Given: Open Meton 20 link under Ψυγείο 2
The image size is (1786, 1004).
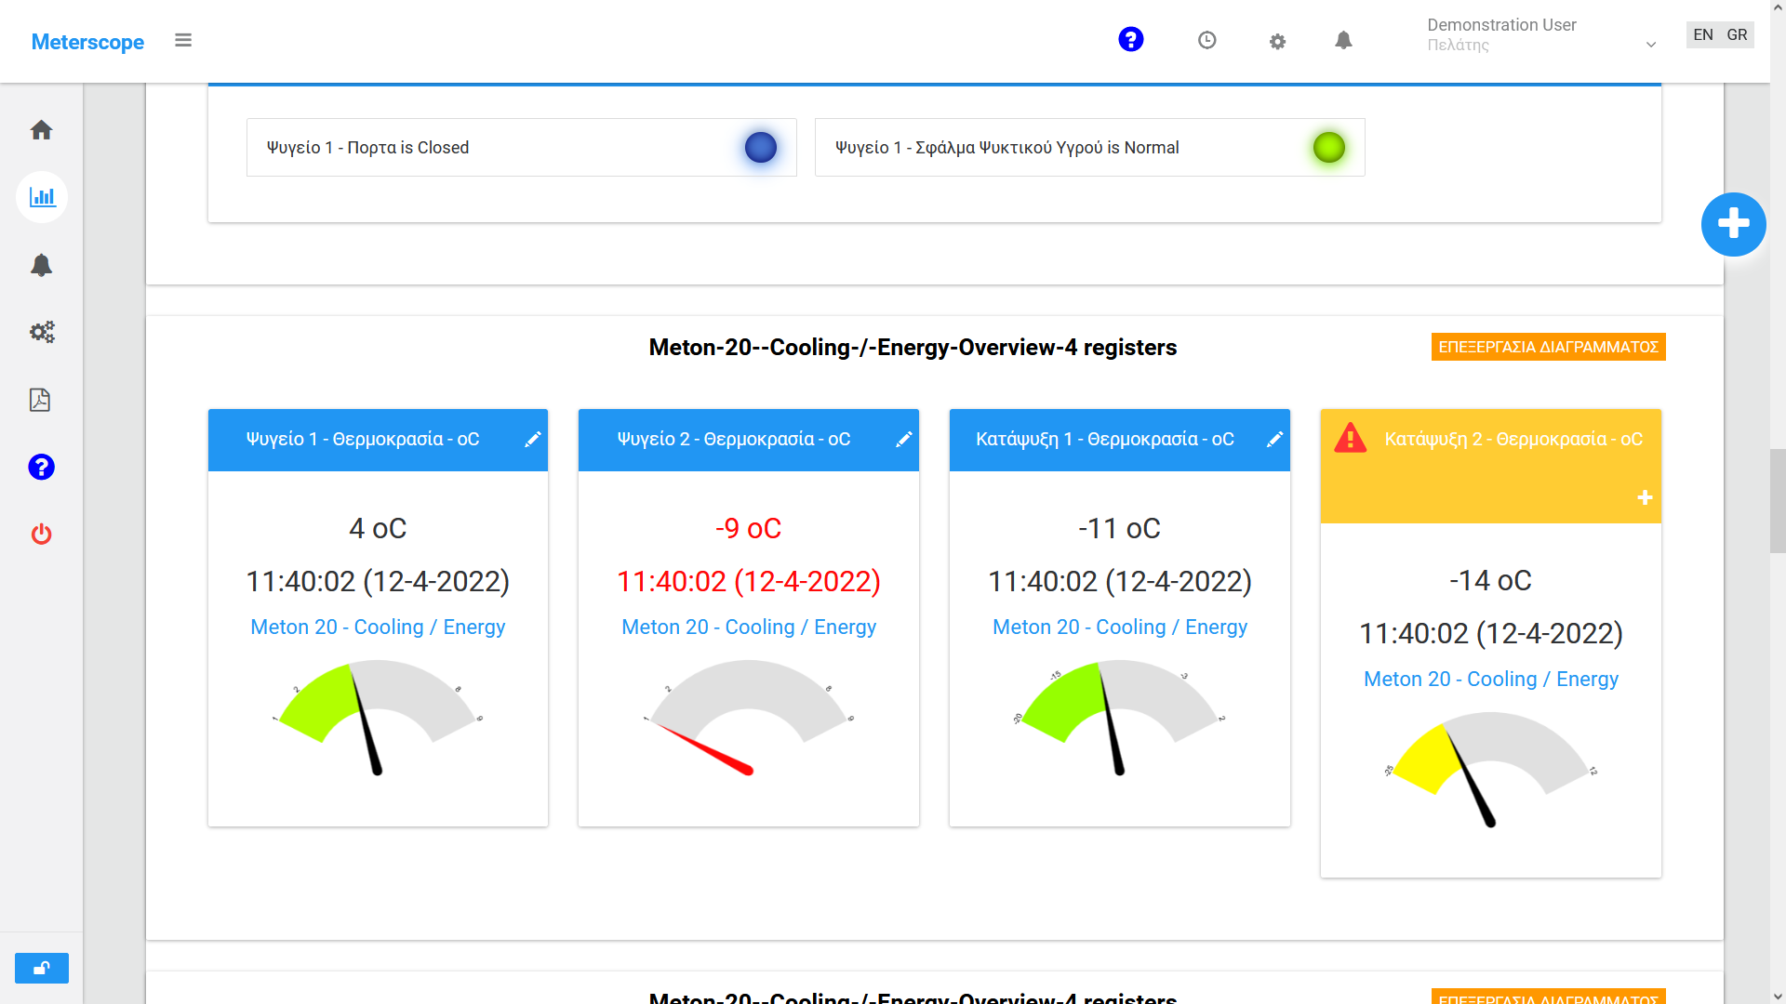Looking at the screenshot, I should 749,627.
